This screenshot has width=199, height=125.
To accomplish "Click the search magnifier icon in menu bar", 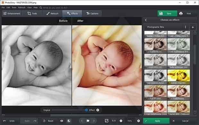I will (x=41, y=8).
